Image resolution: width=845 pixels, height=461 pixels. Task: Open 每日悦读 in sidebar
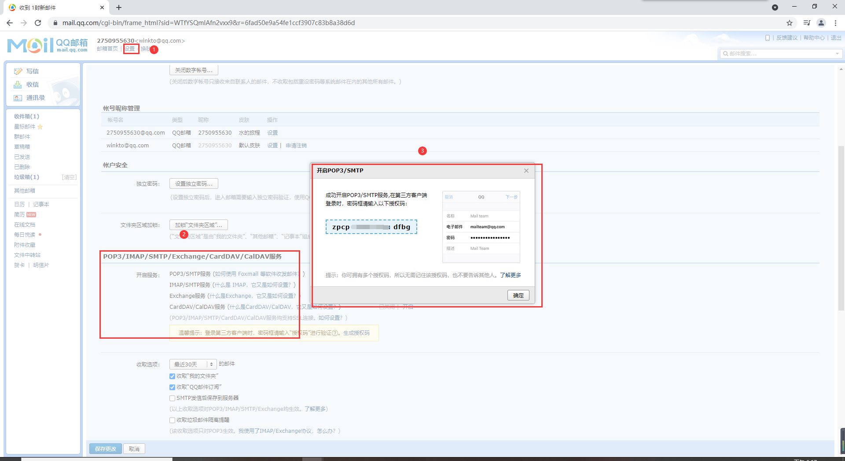(25, 235)
